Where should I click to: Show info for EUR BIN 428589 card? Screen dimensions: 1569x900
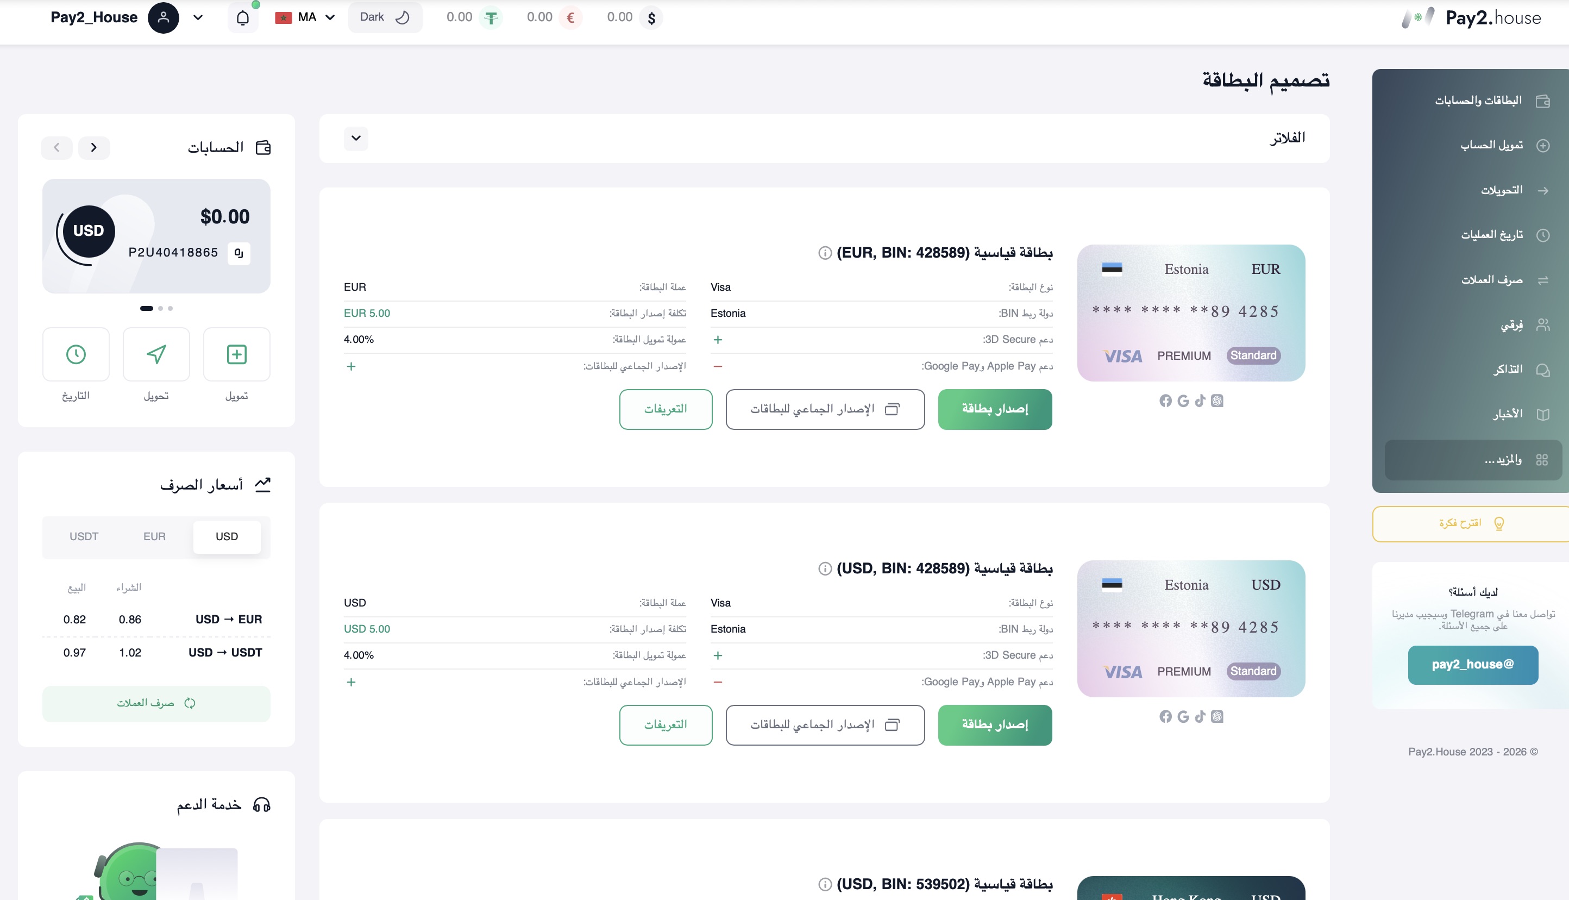click(x=825, y=253)
